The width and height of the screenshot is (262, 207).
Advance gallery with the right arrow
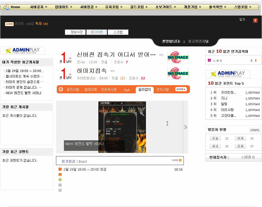(186, 127)
